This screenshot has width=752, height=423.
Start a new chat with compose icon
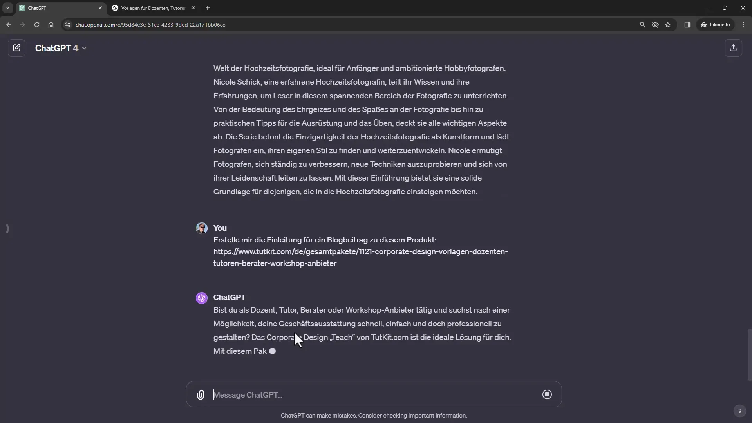click(x=16, y=48)
